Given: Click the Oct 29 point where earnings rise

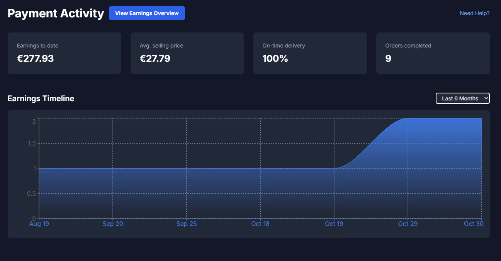Looking at the screenshot, I should 408,224.
